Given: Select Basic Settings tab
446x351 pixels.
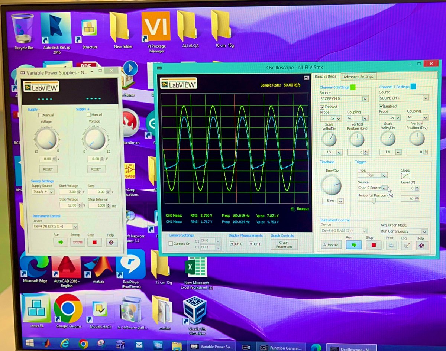Looking at the screenshot, I should (326, 77).
